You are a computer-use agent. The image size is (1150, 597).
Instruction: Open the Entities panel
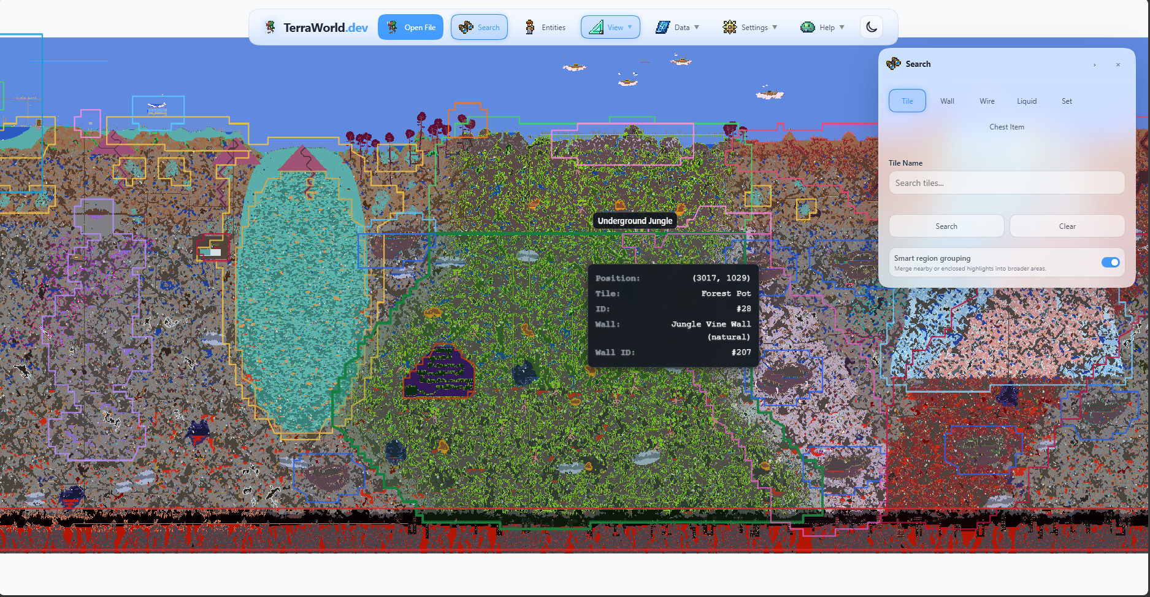pyautogui.click(x=545, y=27)
